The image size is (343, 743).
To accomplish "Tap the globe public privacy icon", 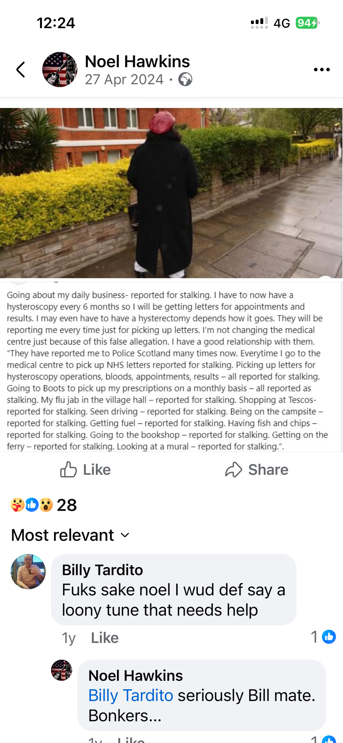I will pyautogui.click(x=185, y=80).
